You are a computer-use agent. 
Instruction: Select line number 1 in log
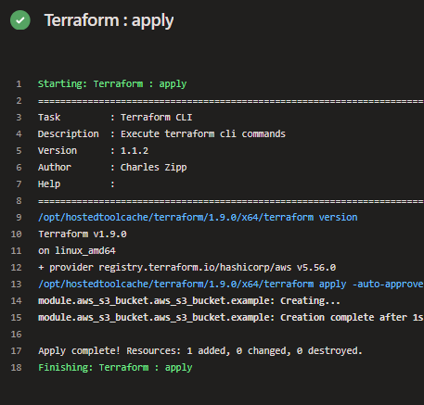[x=19, y=83]
